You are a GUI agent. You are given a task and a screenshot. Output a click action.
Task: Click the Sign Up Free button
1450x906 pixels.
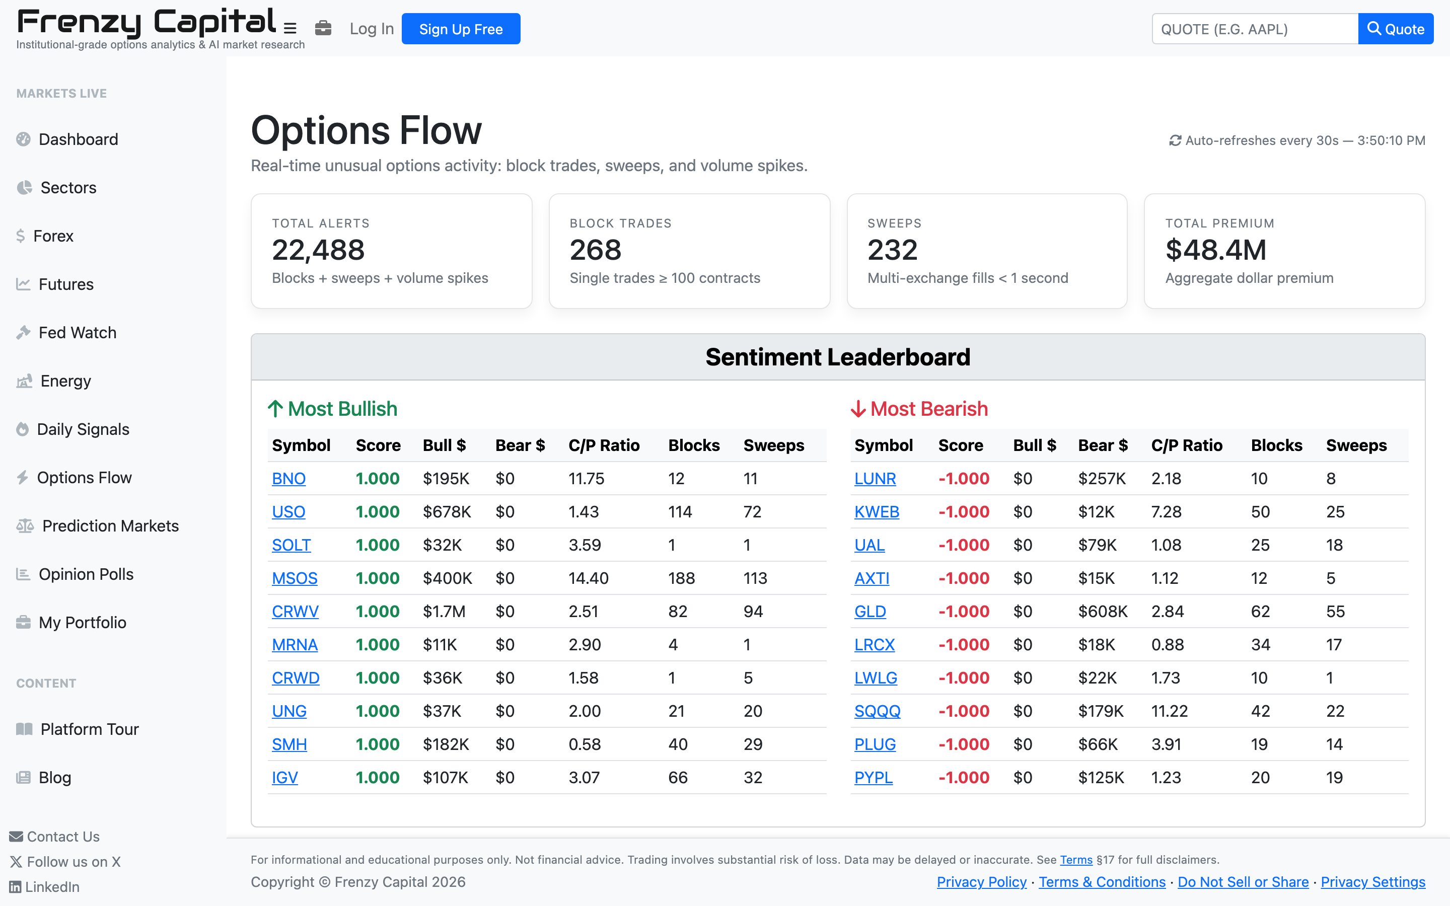pos(461,29)
